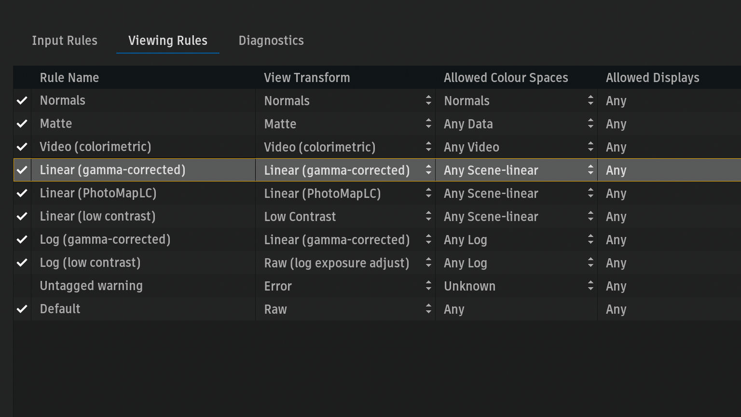This screenshot has height=417, width=741.
Task: Enable the Untagged warning rule checkbox
Action: click(22, 286)
